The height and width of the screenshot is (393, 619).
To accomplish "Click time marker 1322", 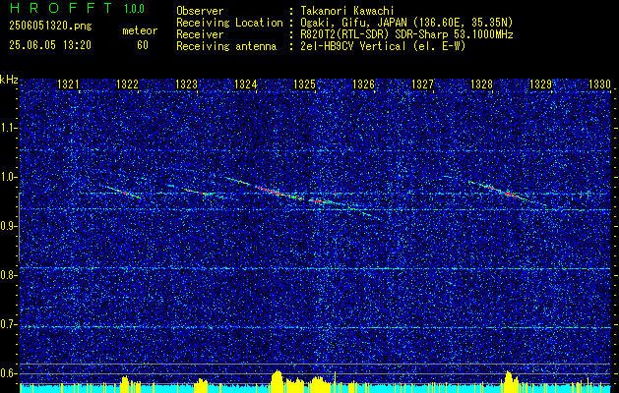I will coord(128,84).
